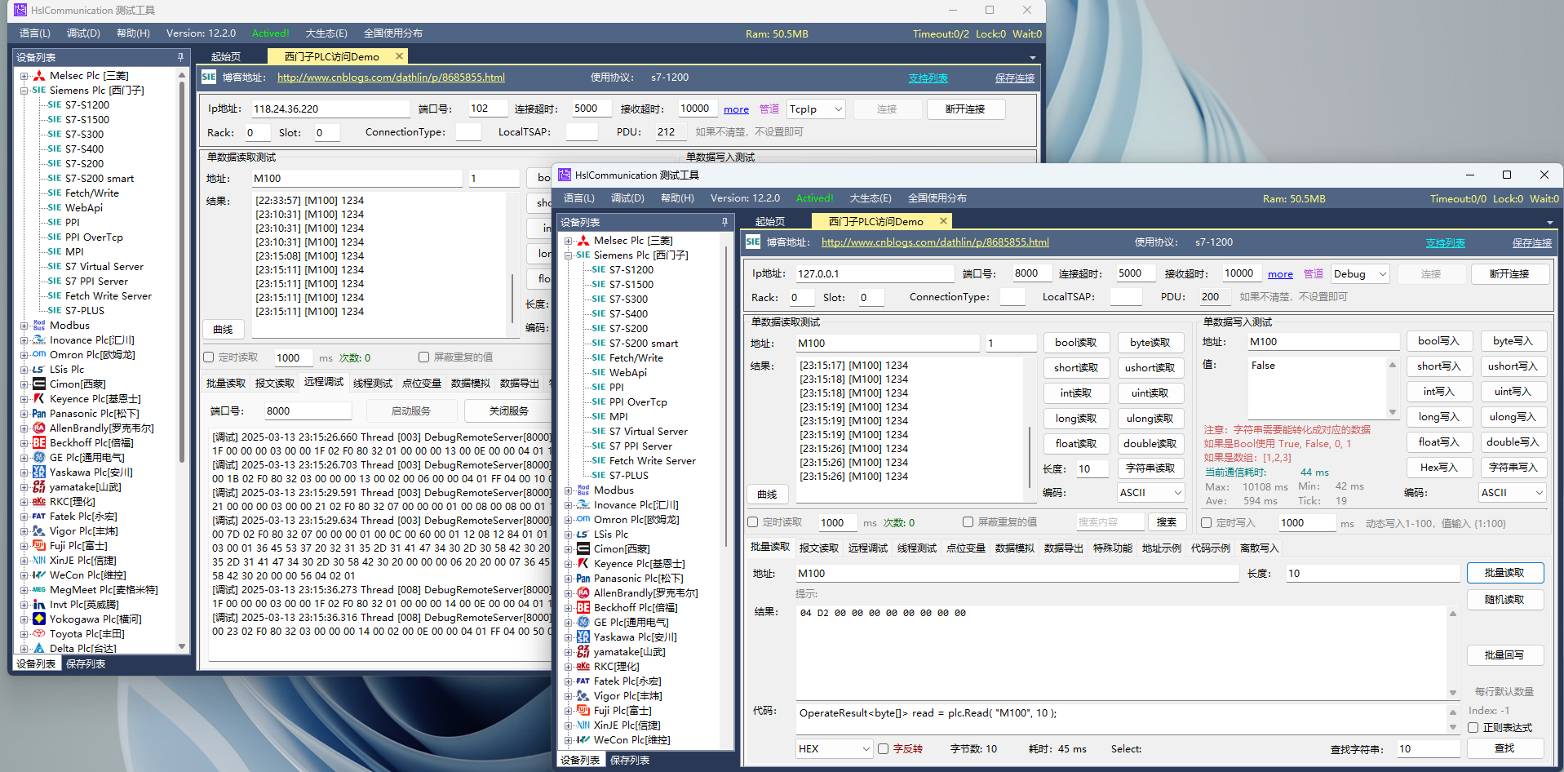The height and width of the screenshot is (772, 1564).
Task: Click 查找 button in front window
Action: 1505,748
